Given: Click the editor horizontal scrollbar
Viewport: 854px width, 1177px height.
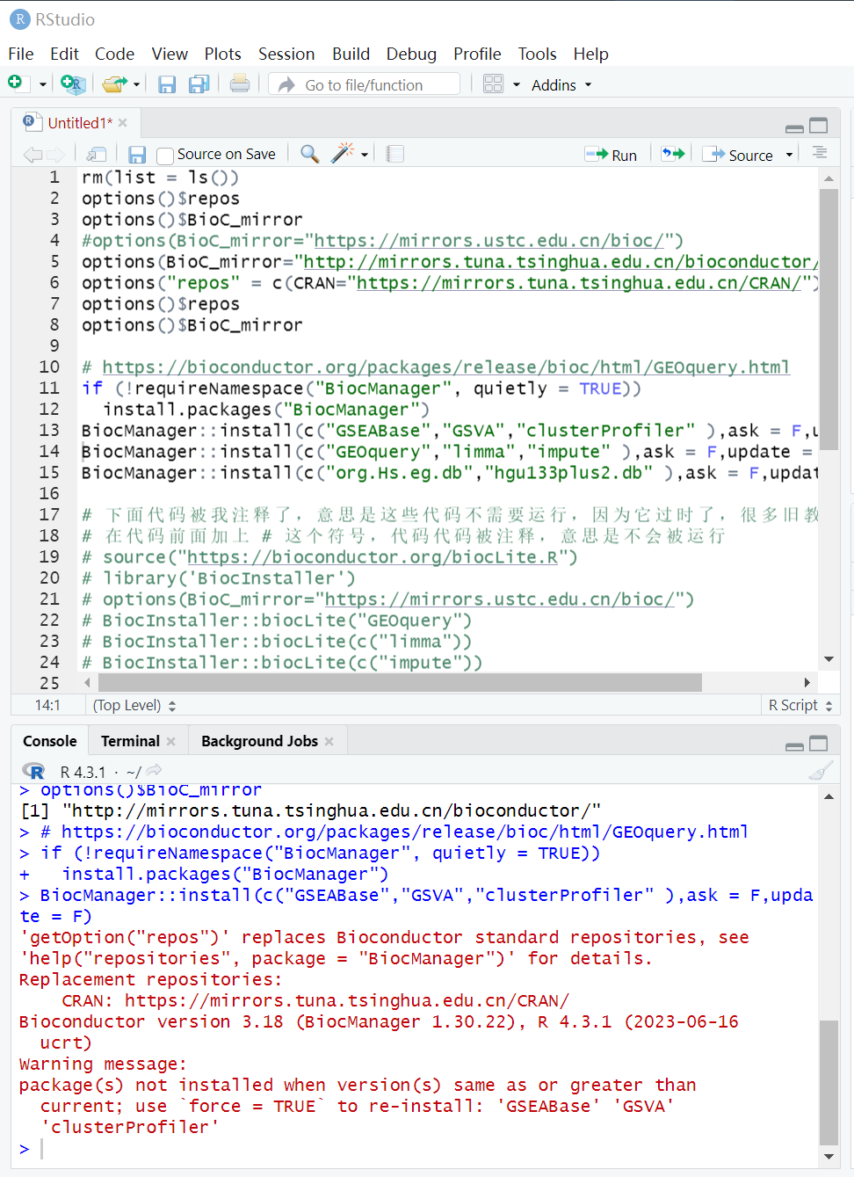Looking at the screenshot, I should [400, 682].
